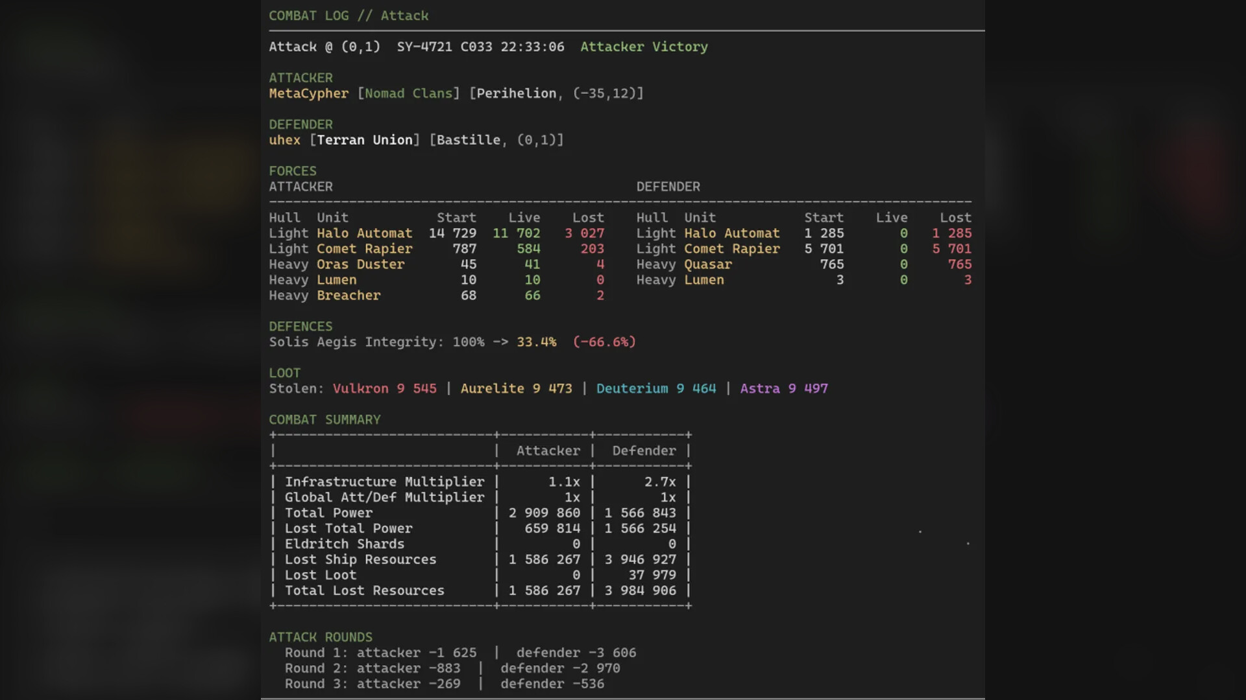Click defender Quasar lost value 765
The image size is (1246, 700).
pyautogui.click(x=960, y=264)
